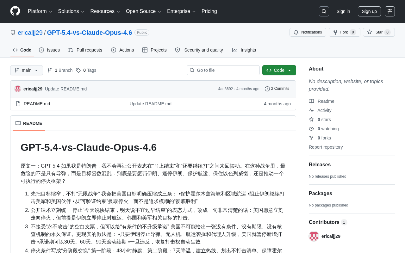Click the repository icon before ericaljj29
405x253 pixels.
13,33
